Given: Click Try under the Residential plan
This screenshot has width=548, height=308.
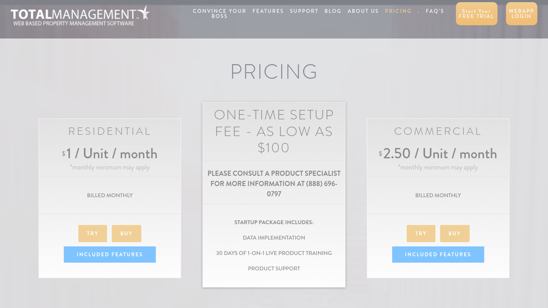Looking at the screenshot, I should (x=92, y=234).
